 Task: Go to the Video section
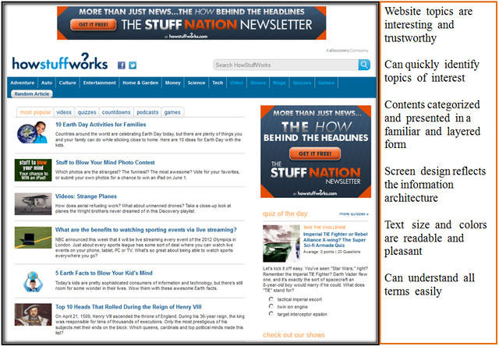[236, 83]
